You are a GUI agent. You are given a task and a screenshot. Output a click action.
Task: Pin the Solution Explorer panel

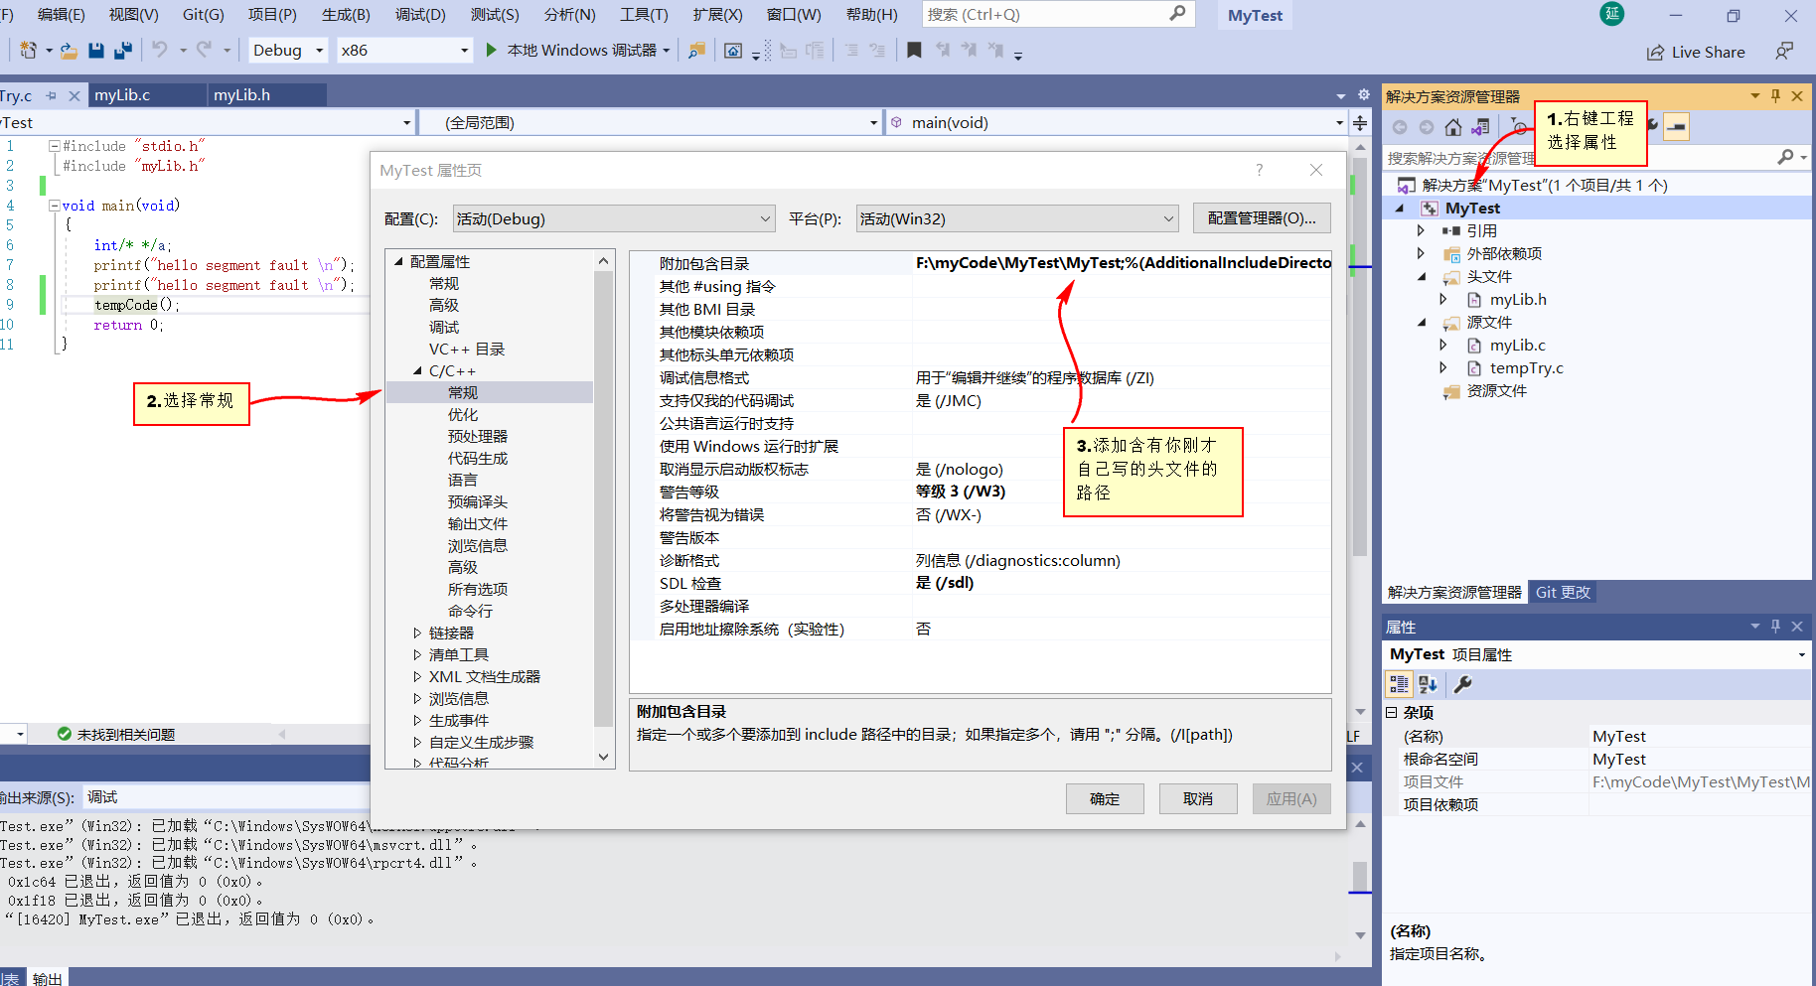click(x=1775, y=95)
